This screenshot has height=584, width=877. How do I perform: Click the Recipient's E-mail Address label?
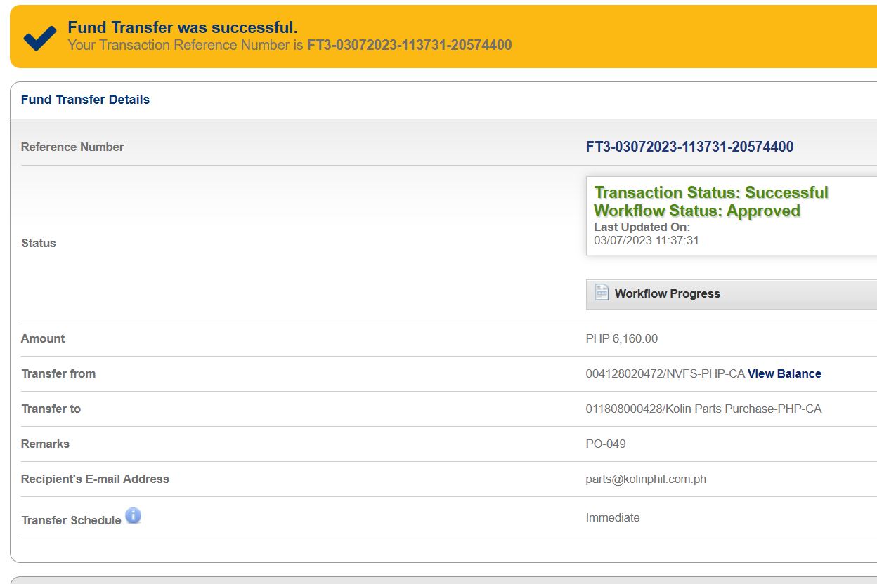(x=95, y=479)
